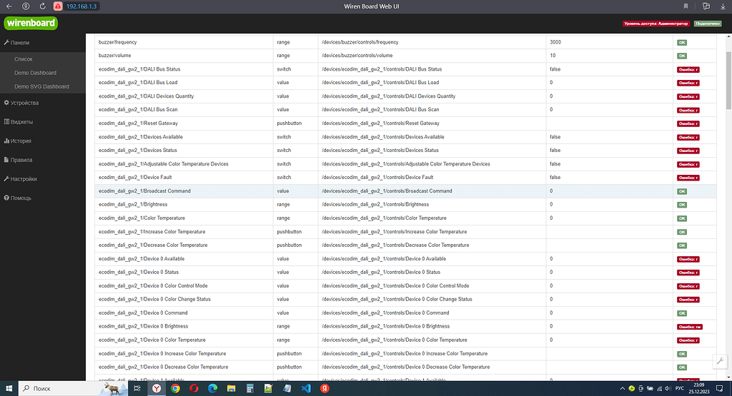Click the ecodim_dali_gw2_1/Increase Color Temperature name cell
The height and width of the screenshot is (396, 732).
pyautogui.click(x=184, y=232)
